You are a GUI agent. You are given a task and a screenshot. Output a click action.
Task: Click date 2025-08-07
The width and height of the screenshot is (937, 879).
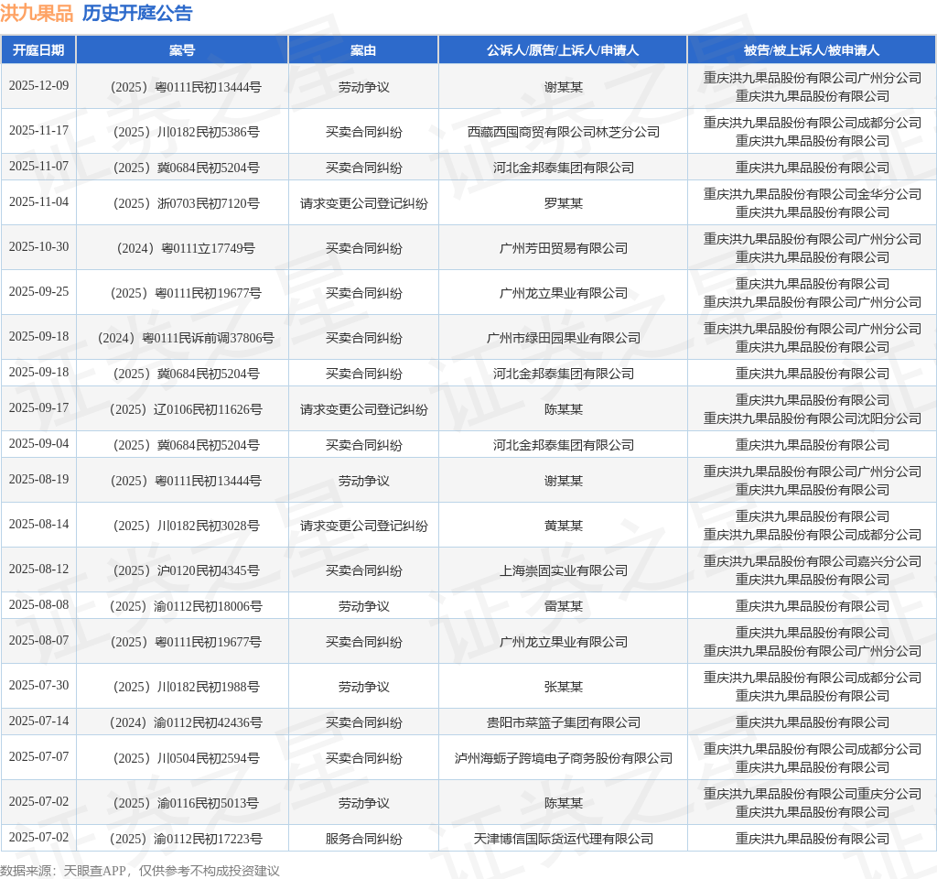pyautogui.click(x=38, y=640)
